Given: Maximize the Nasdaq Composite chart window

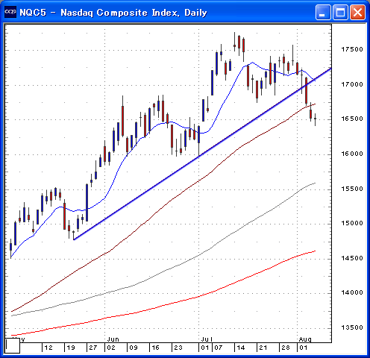Looking at the screenshot, I should [340, 12].
